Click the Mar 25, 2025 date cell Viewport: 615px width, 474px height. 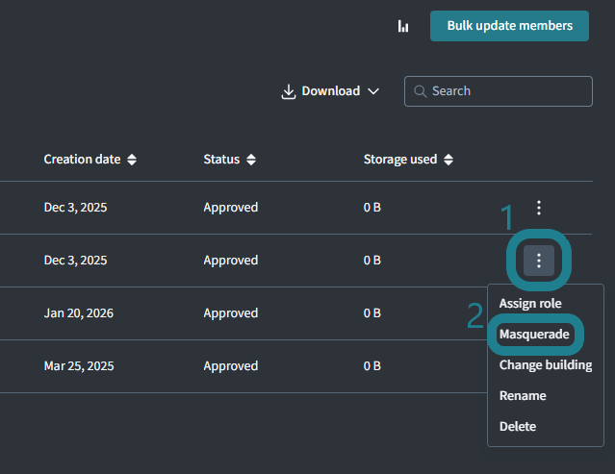click(79, 366)
